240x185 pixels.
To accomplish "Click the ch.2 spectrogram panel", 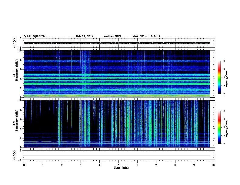I will 117,124.
